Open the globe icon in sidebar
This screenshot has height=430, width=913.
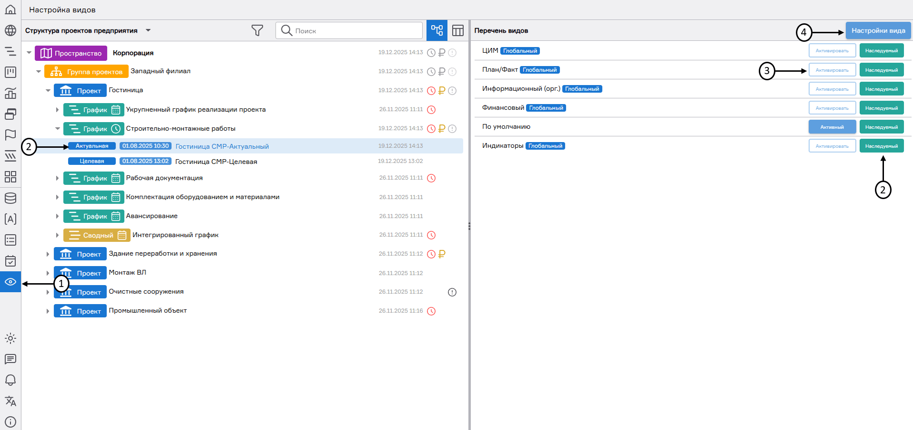[10, 30]
